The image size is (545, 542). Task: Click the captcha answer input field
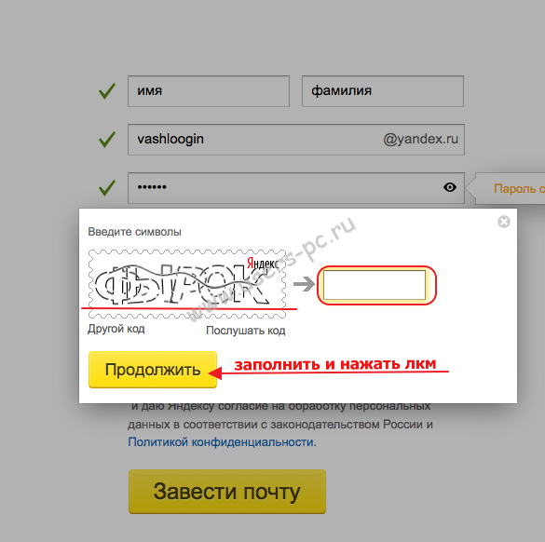(375, 285)
